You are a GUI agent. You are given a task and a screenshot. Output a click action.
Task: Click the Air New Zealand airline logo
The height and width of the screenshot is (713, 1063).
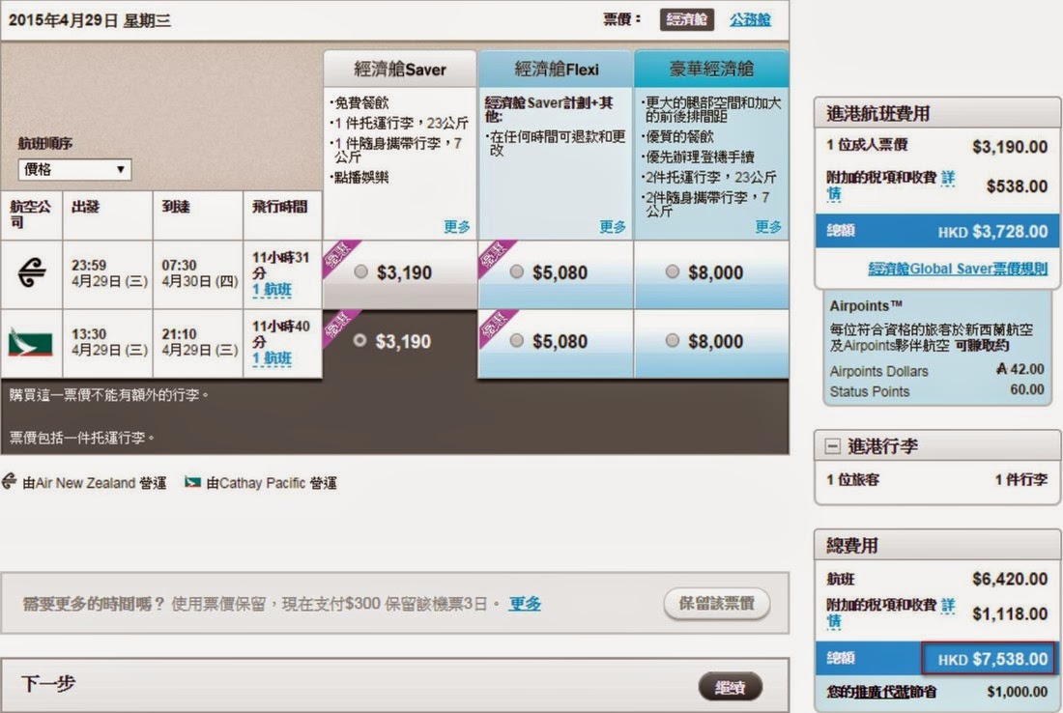pyautogui.click(x=31, y=274)
